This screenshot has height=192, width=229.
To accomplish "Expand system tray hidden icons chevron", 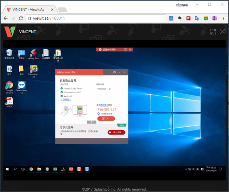I will click(186, 169).
